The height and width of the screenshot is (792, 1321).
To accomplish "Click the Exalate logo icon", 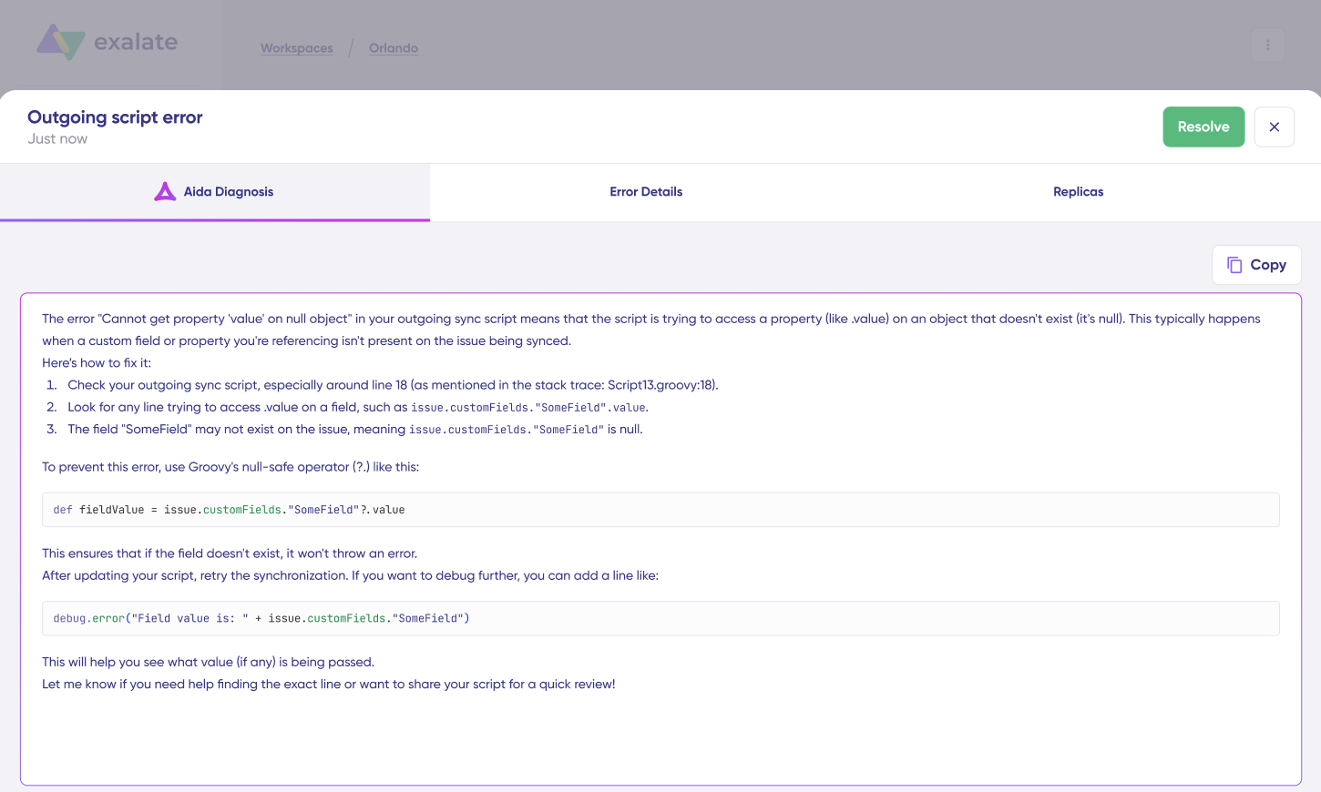I will 60,42.
